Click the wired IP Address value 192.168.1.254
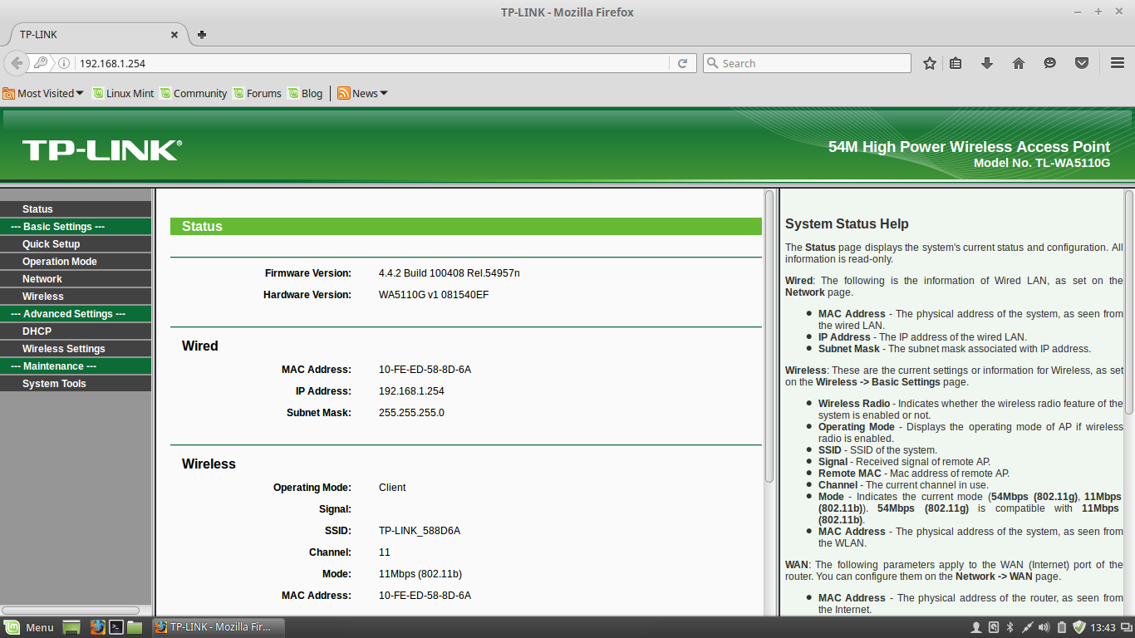Screen dimensions: 1135x638 click(x=411, y=391)
